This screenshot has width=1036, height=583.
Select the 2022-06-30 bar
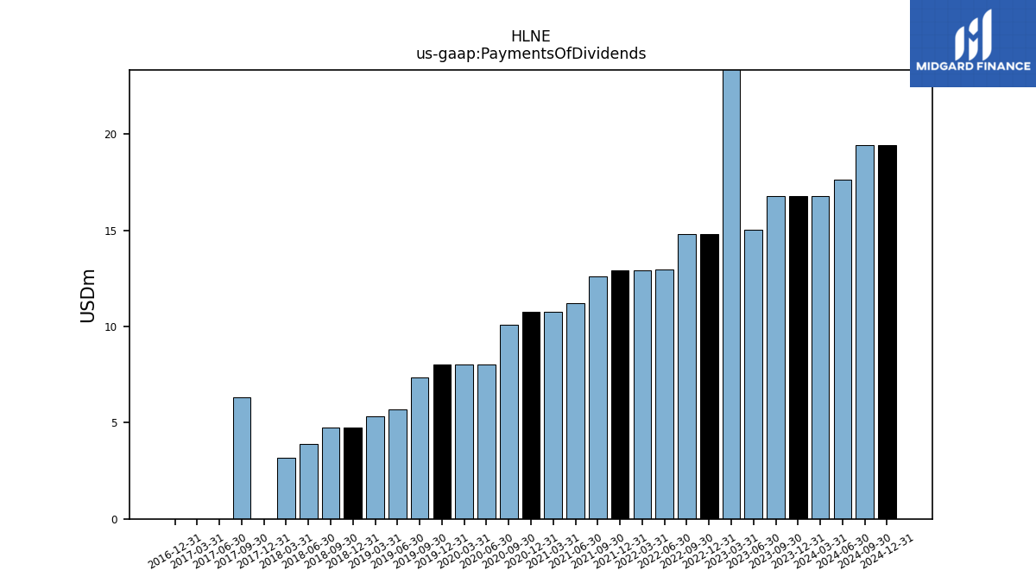coord(664,394)
